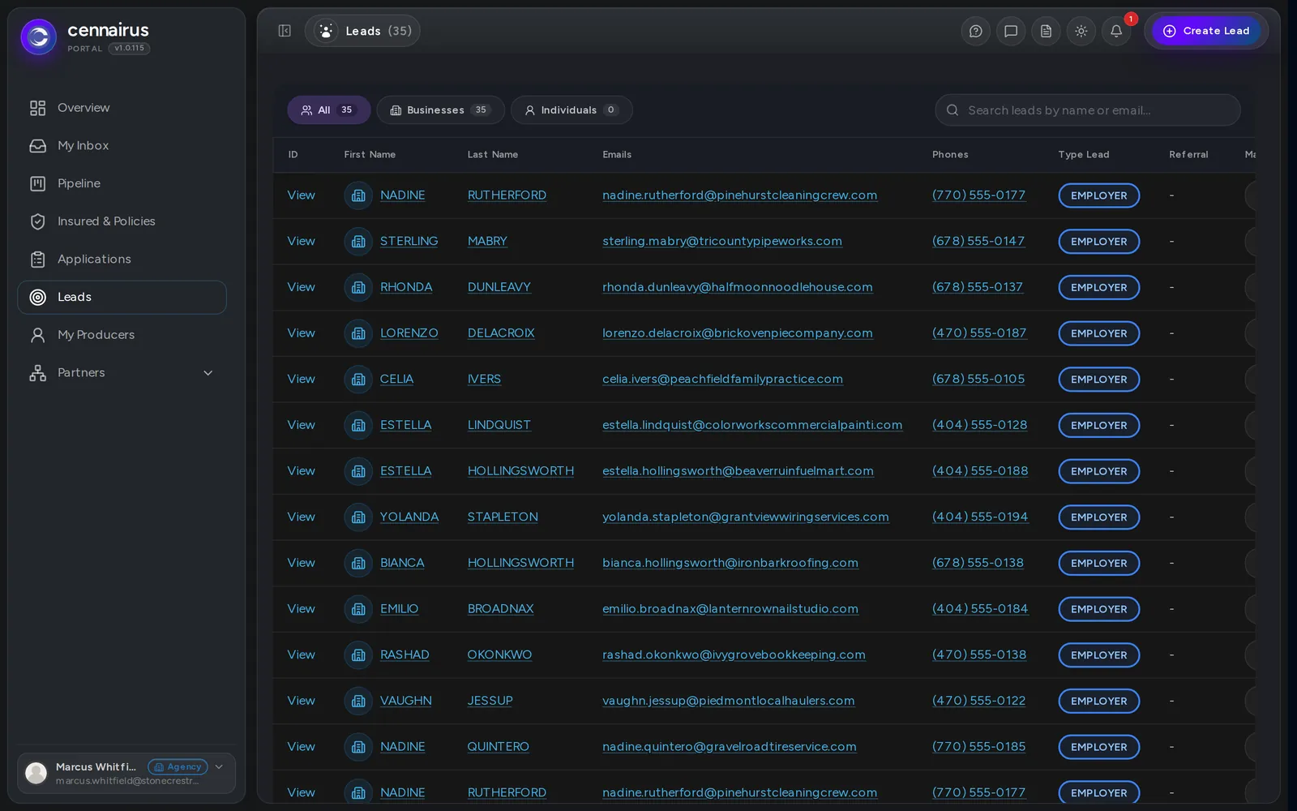The height and width of the screenshot is (811, 1297).
Task: Click the business icon beside STERLING
Action: click(358, 242)
